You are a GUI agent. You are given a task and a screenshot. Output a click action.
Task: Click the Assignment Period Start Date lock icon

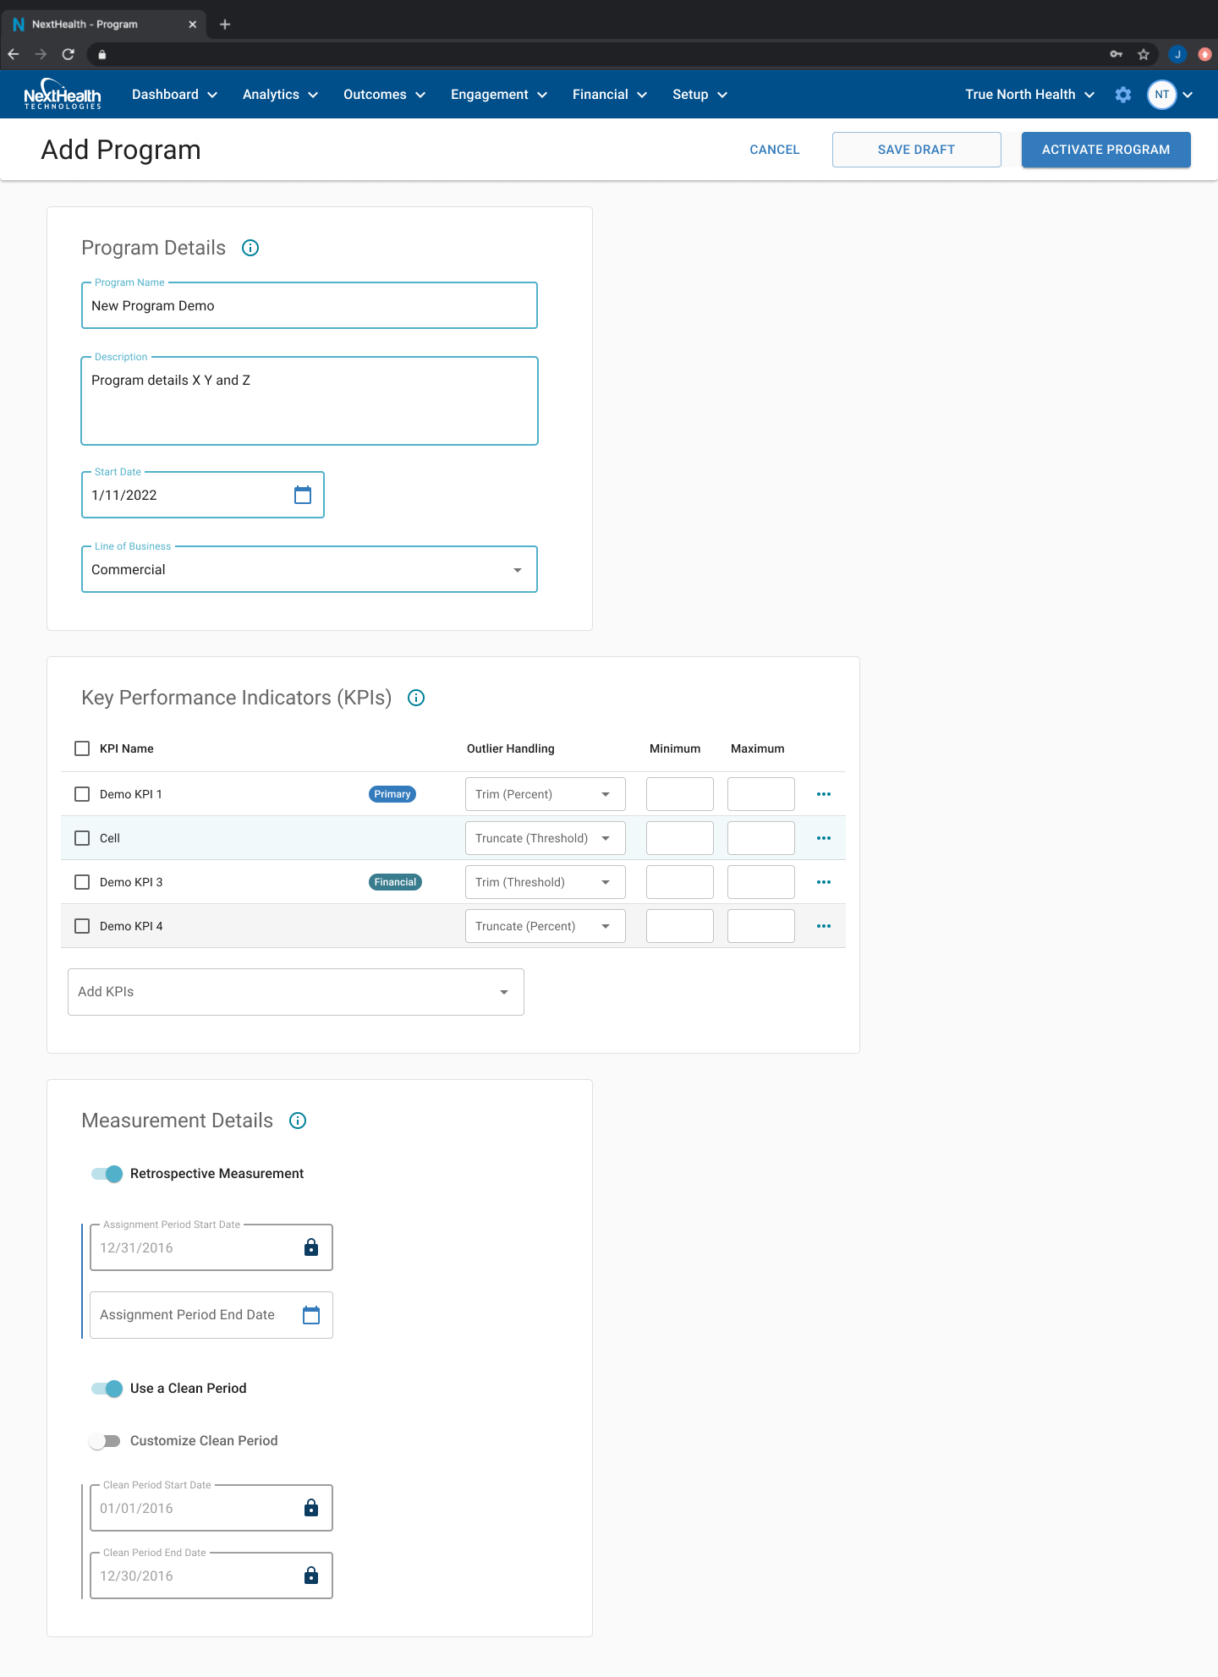click(311, 1247)
